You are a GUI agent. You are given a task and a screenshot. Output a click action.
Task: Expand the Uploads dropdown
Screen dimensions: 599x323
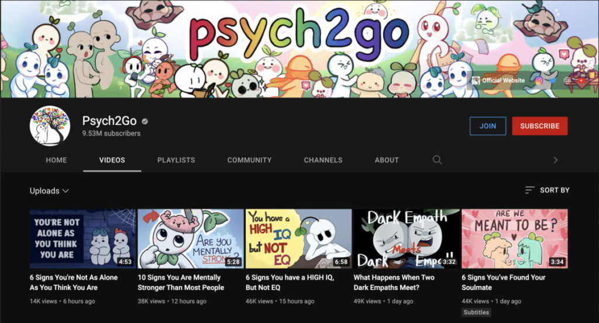pos(49,191)
